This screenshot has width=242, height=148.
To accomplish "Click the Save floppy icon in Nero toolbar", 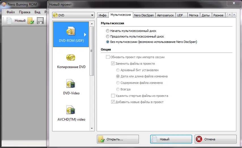I will [x=40, y=21].
